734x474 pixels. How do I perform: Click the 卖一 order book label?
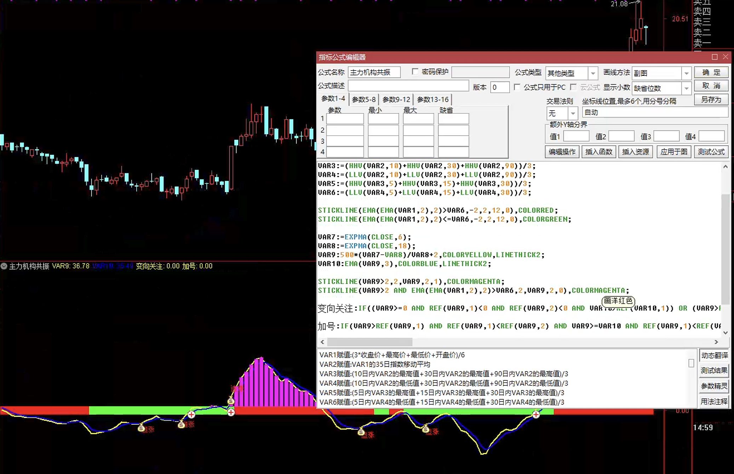click(x=702, y=43)
